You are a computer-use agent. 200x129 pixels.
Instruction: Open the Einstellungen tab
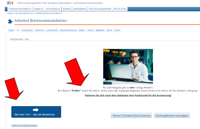tap(27, 30)
